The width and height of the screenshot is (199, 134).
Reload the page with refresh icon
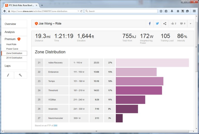click(x=81, y=11)
